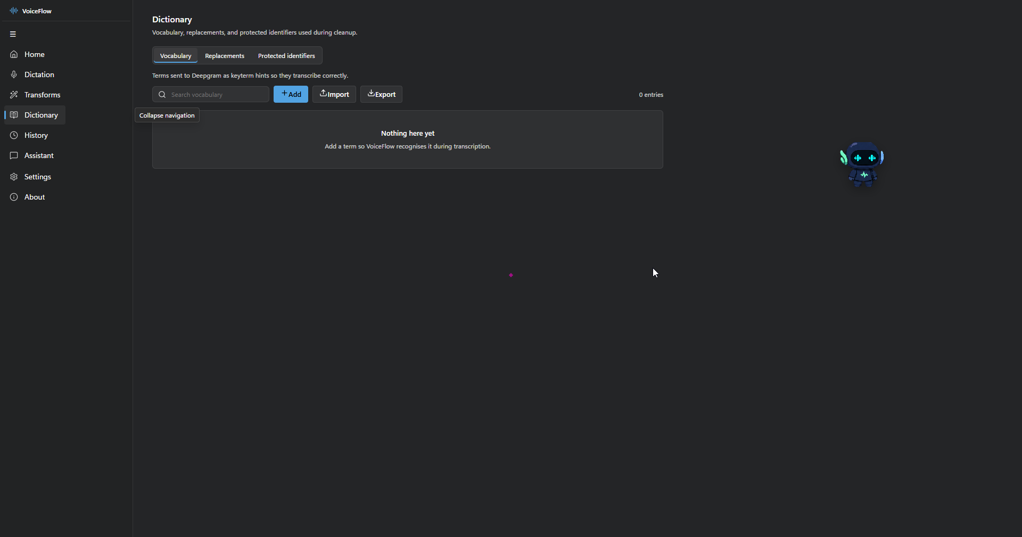Click the VoiceFlow robot mascot
Image resolution: width=1022 pixels, height=537 pixels.
point(862,164)
